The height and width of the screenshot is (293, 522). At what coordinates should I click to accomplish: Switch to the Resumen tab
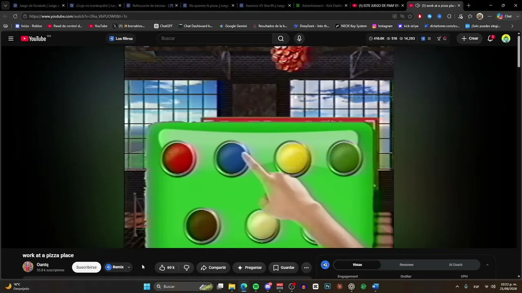pyautogui.click(x=406, y=265)
